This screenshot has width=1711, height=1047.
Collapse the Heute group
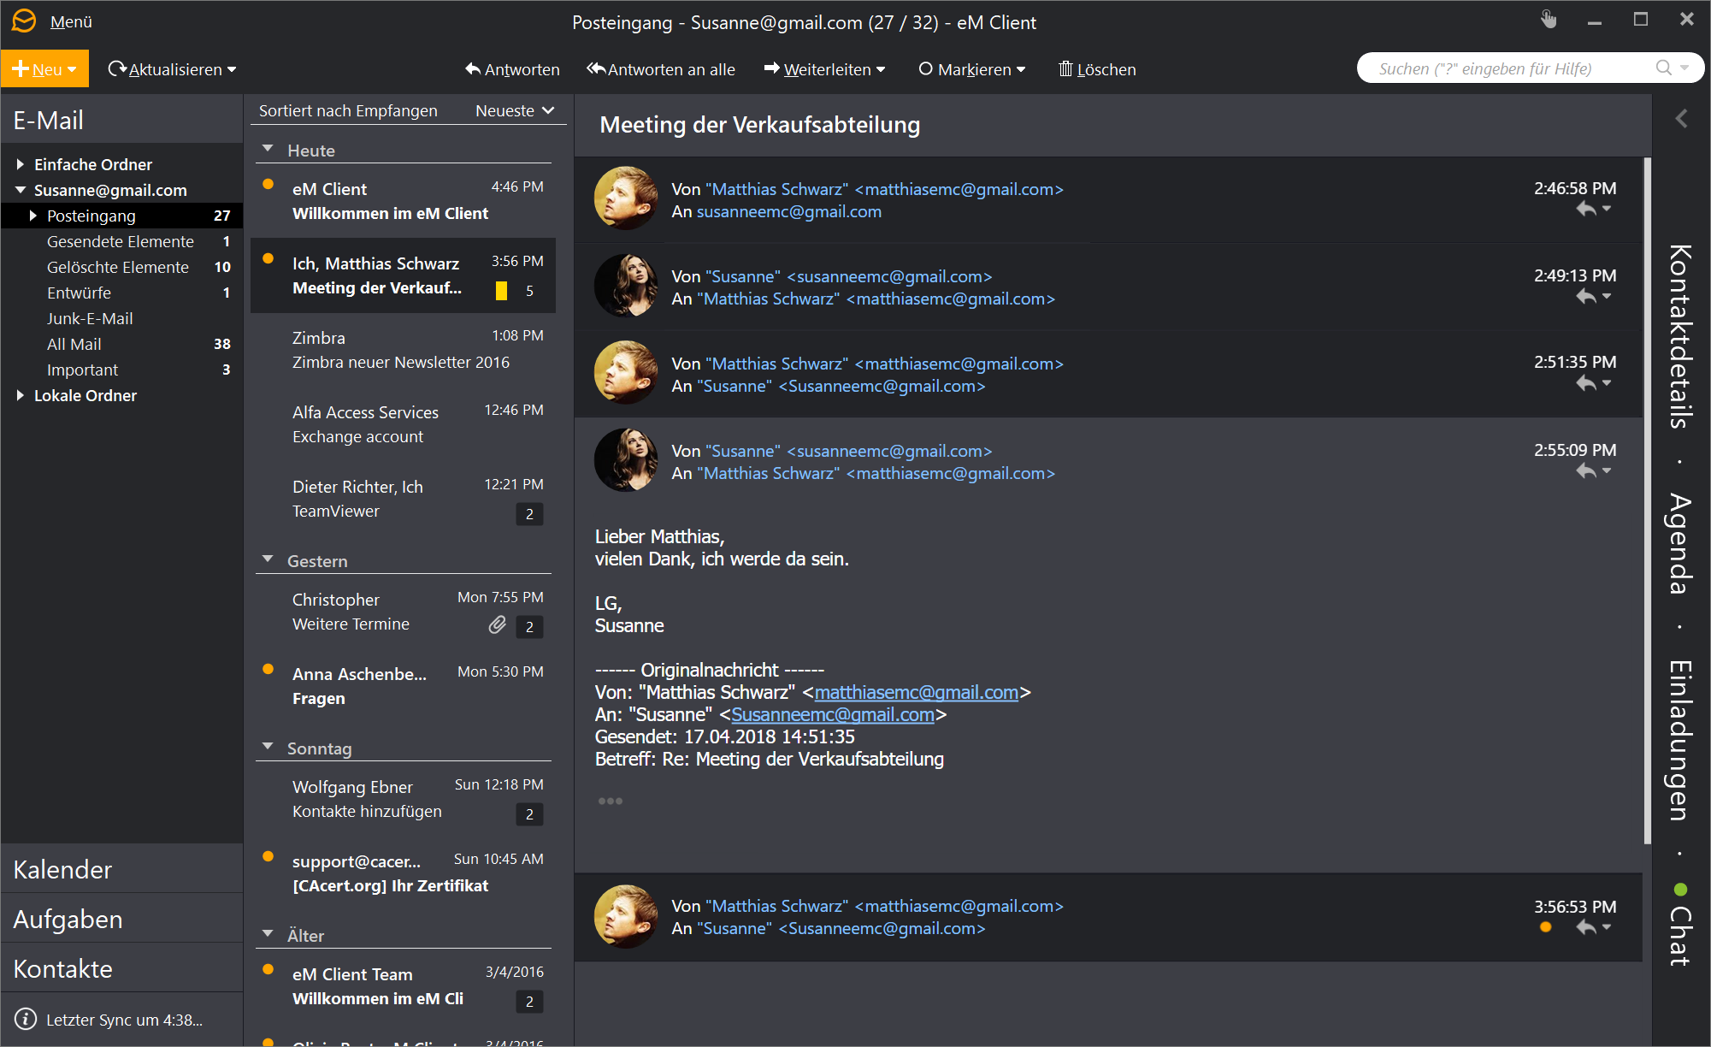268,149
